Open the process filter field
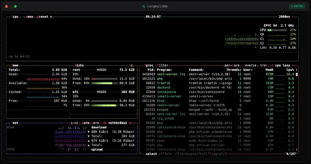Screen dimensions: 311x164 [162, 65]
